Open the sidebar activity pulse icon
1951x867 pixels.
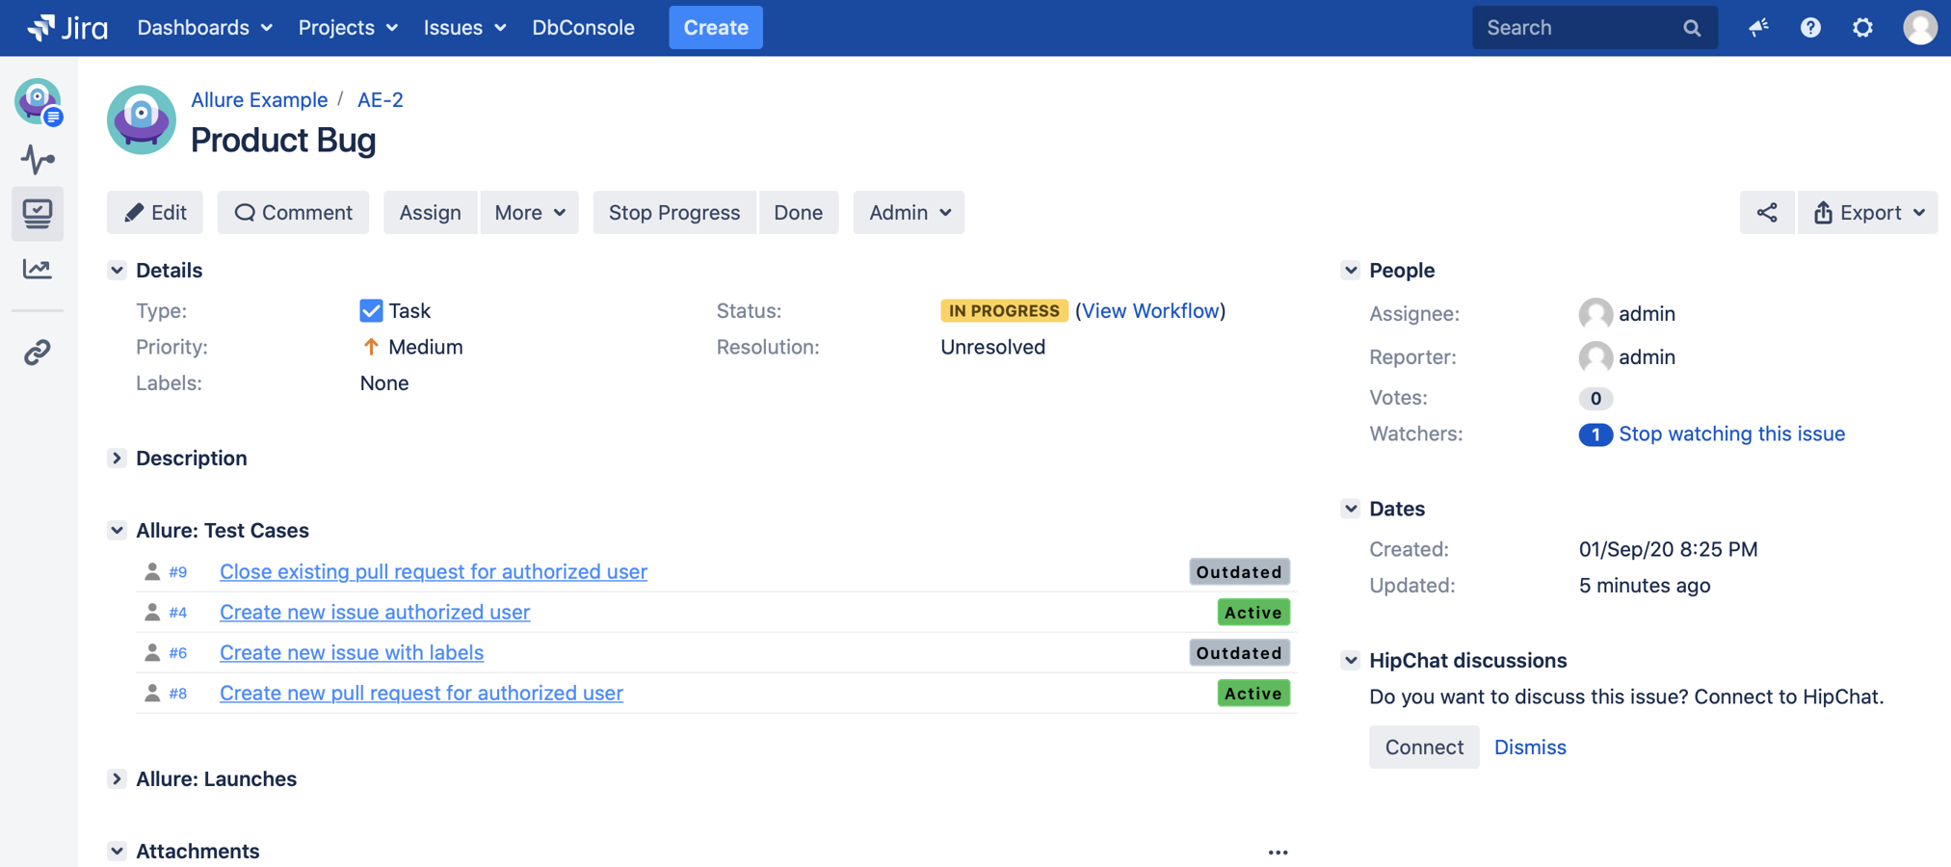tap(38, 159)
